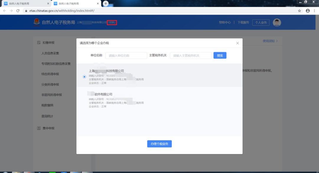Open 帮助中心 in the header

click(225, 22)
